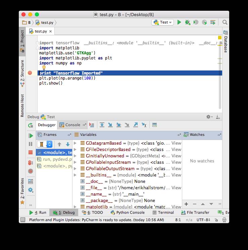Remove selected watch with minus
Viewport: 248px width, 250px height.
pos(195,204)
